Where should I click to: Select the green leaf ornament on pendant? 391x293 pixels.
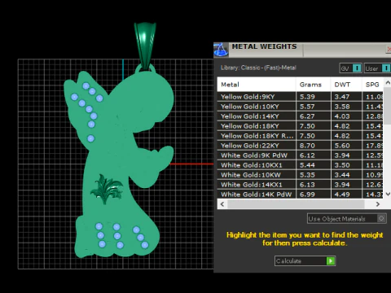[x=107, y=189]
